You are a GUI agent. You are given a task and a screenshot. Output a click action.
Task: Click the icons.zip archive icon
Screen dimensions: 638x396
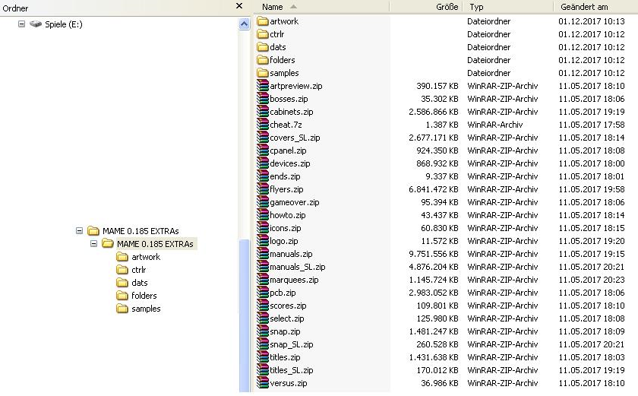pyautogui.click(x=263, y=228)
